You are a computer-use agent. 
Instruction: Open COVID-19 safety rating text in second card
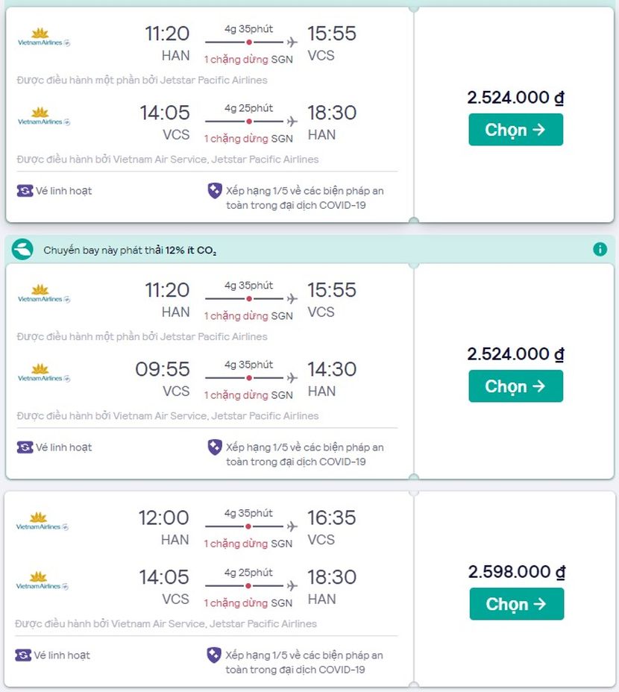point(304,455)
